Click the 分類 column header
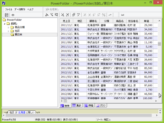Viewport: 164px width, 123px height. [x=107, y=21]
